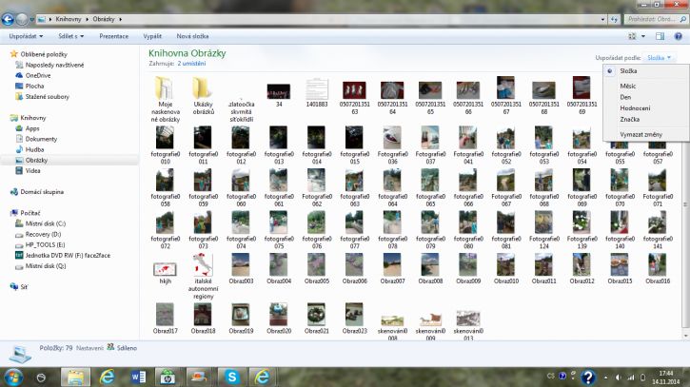Open the Uspořádat menu
The width and height of the screenshot is (690, 387).
(x=26, y=36)
